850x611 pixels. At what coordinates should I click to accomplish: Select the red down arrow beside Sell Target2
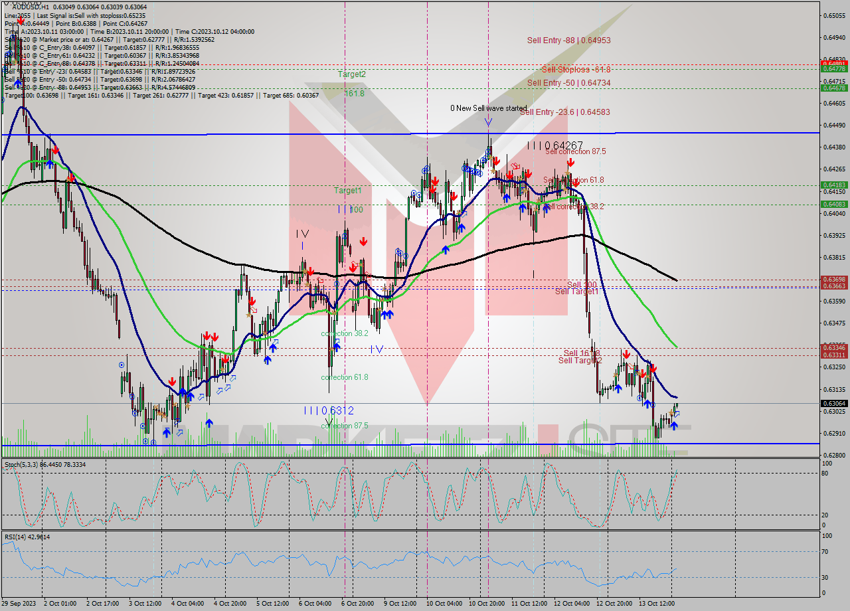click(628, 355)
